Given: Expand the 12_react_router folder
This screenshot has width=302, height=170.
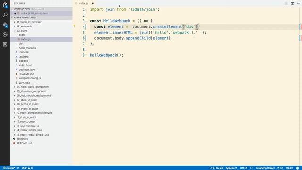Looking at the screenshot, I should point(25,122).
